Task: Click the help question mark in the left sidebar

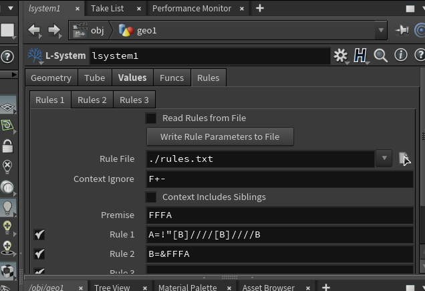Action: click(x=7, y=57)
